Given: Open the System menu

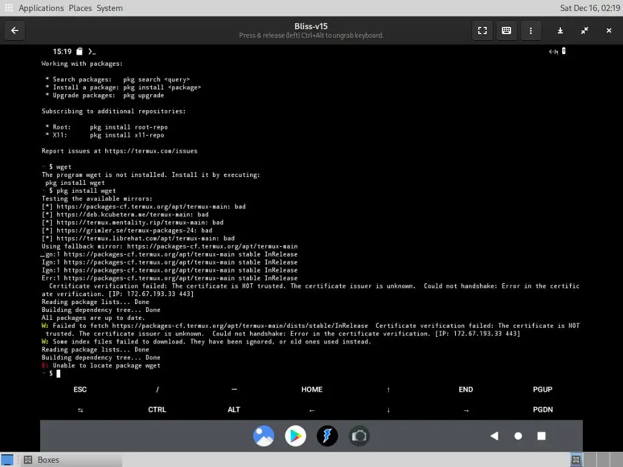Looking at the screenshot, I should click(x=110, y=8).
